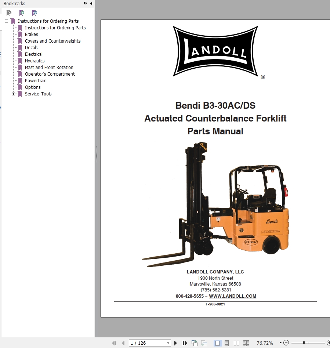Expand the Bookmarks panel with double-arrow icon

point(86,3)
